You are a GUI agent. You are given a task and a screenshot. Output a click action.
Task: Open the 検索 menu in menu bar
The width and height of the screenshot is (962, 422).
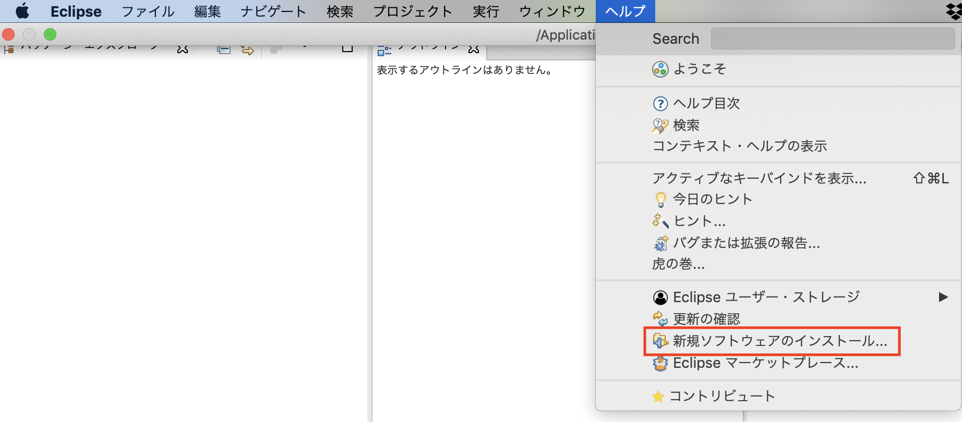(x=340, y=11)
